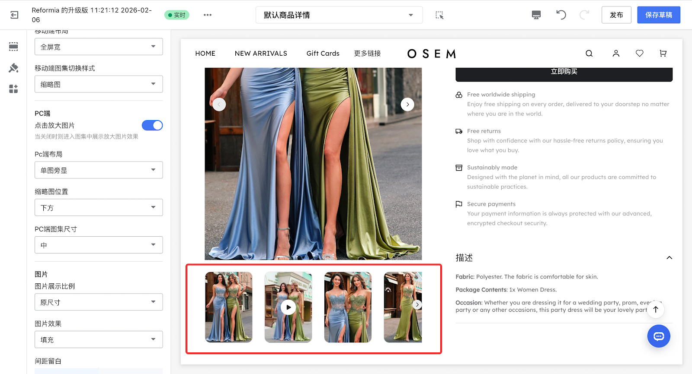Expand the 默认商品详情 page selector
The image size is (692, 374).
click(339, 15)
